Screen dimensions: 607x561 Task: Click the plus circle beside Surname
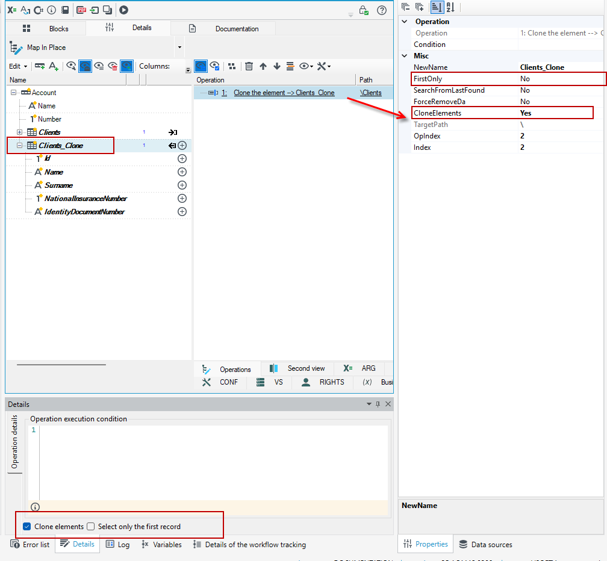pos(182,185)
